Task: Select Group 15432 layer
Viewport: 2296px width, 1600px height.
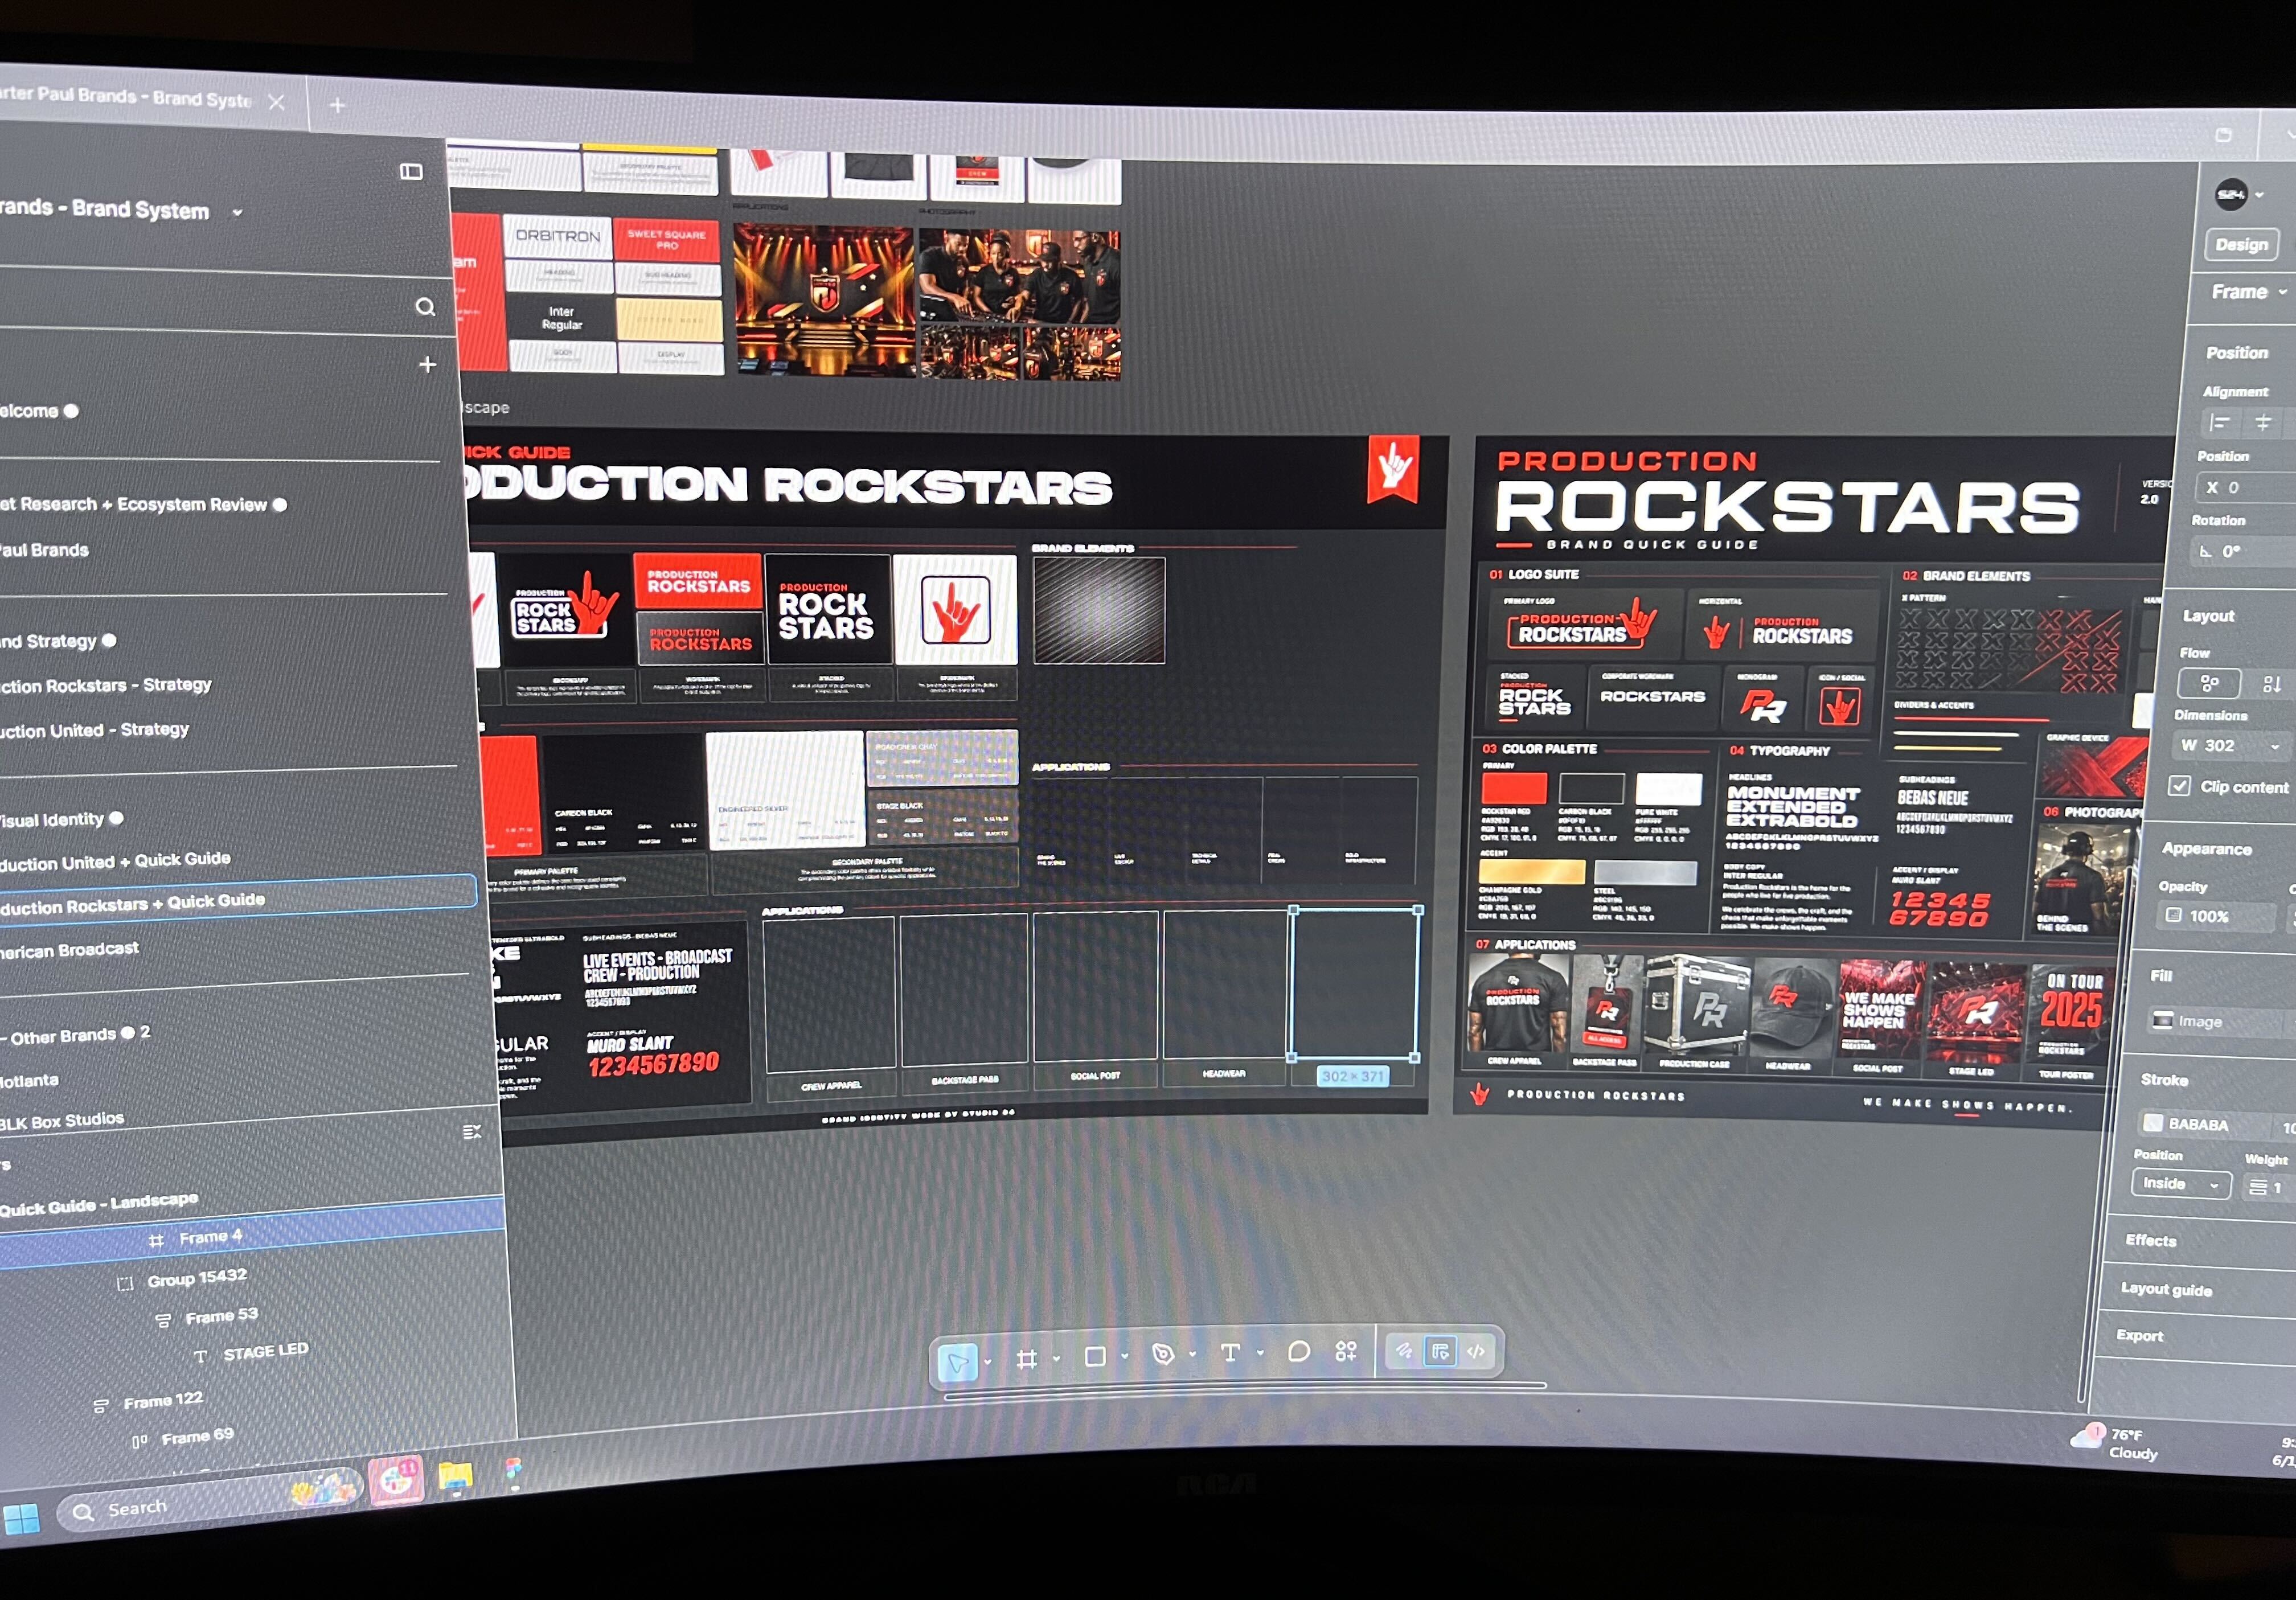Action: [x=196, y=1278]
